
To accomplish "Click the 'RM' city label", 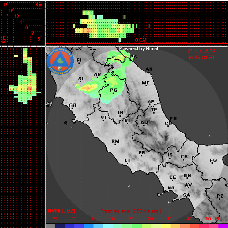I will click(x=115, y=141).
